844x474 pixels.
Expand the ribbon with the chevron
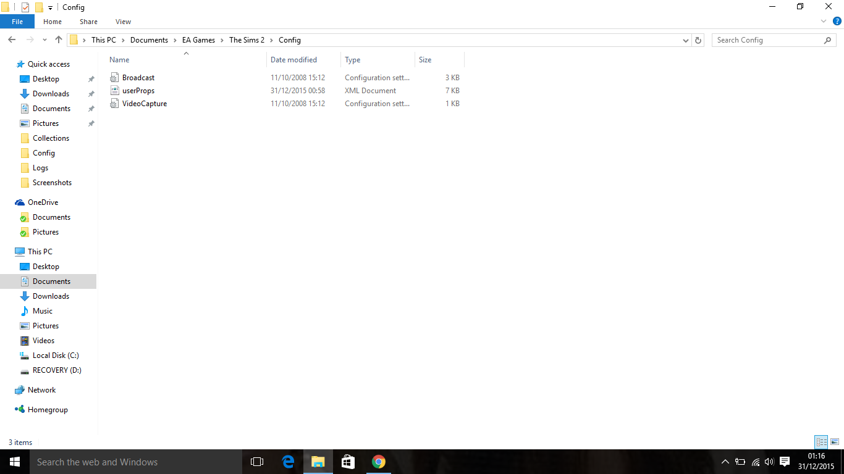[824, 22]
